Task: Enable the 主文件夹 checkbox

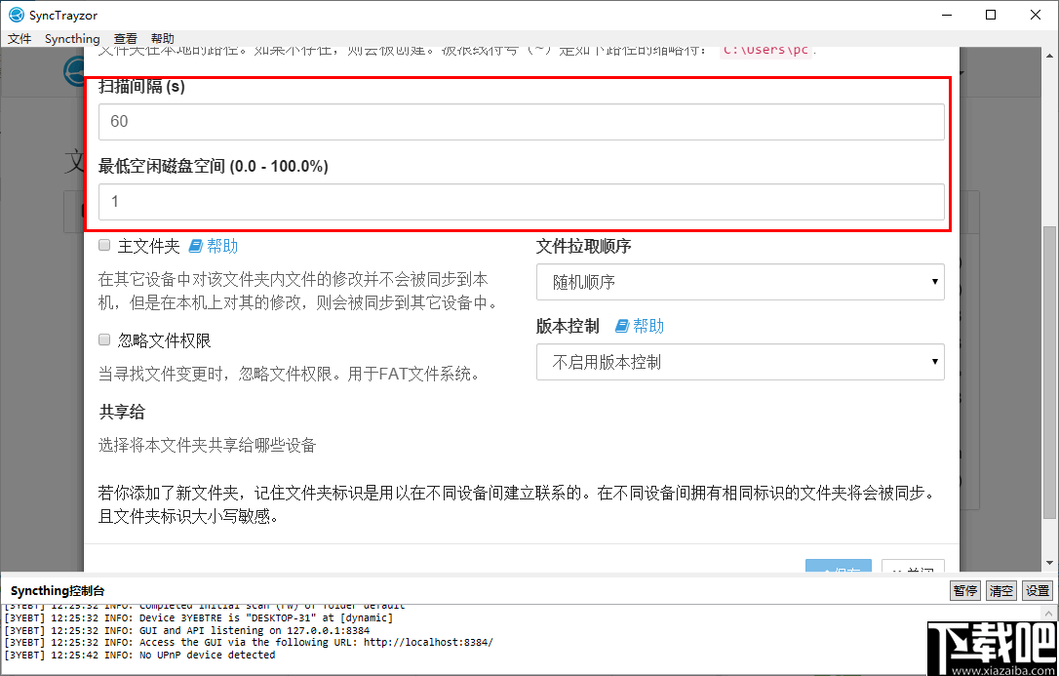Action: pyautogui.click(x=103, y=245)
